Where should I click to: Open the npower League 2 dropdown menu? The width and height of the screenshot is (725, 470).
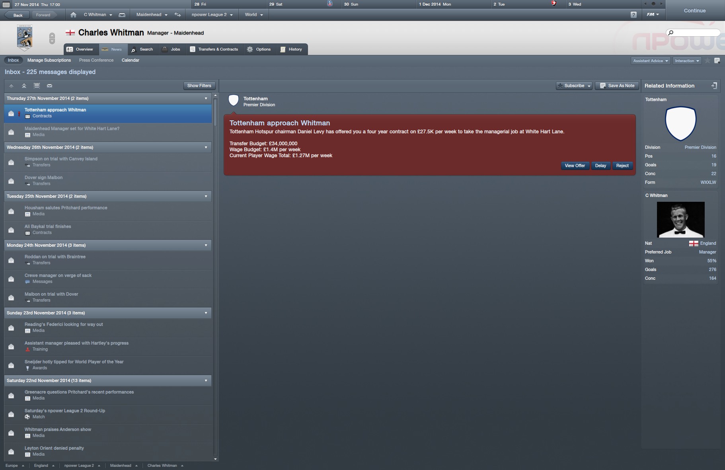point(212,15)
